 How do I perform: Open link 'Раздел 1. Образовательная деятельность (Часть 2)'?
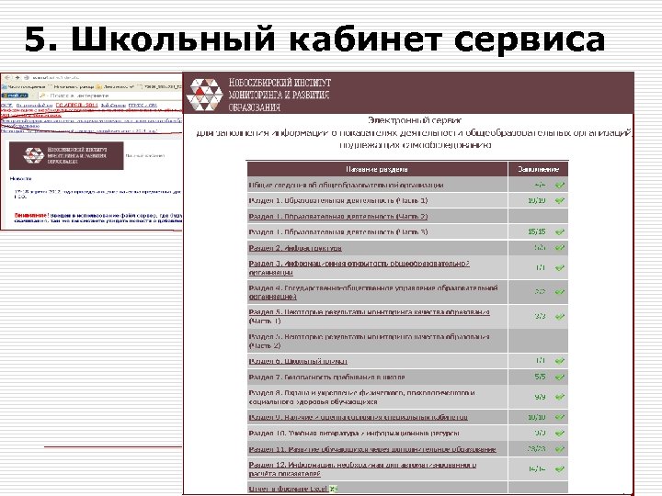click(337, 217)
